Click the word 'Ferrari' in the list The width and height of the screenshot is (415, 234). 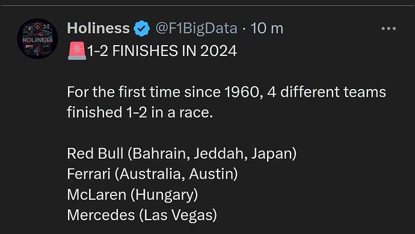click(88, 174)
